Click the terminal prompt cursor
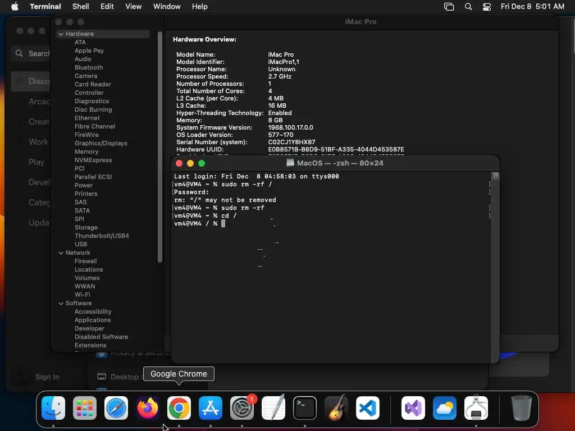The height and width of the screenshot is (431, 575). click(x=223, y=223)
